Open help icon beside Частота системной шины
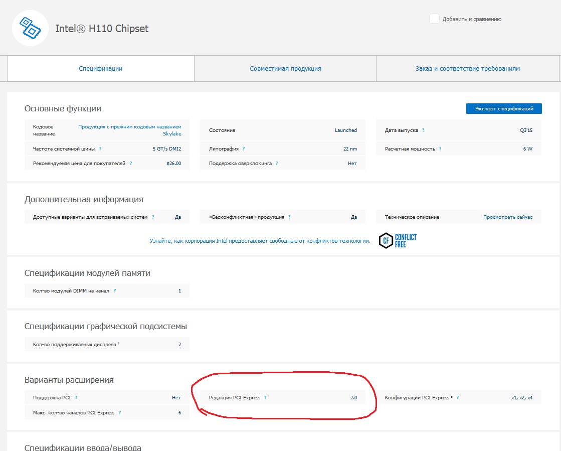The image size is (561, 451). tap(100, 148)
